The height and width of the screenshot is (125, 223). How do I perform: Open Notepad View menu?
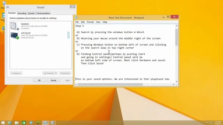98,22
